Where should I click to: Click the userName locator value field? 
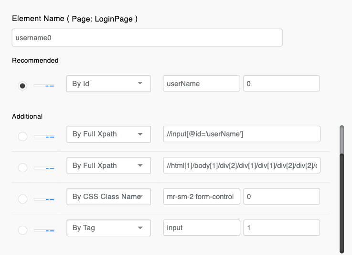[x=201, y=84]
